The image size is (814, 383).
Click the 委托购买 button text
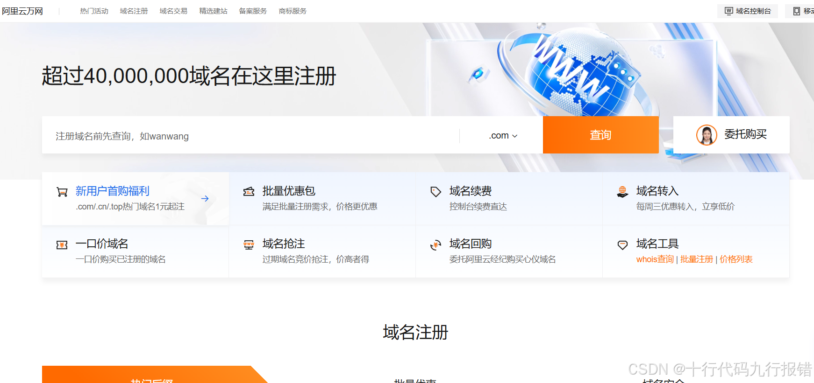[x=745, y=134]
